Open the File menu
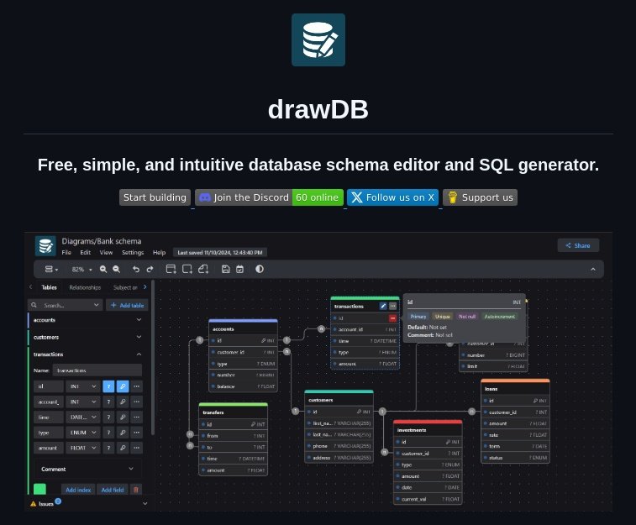 66,253
